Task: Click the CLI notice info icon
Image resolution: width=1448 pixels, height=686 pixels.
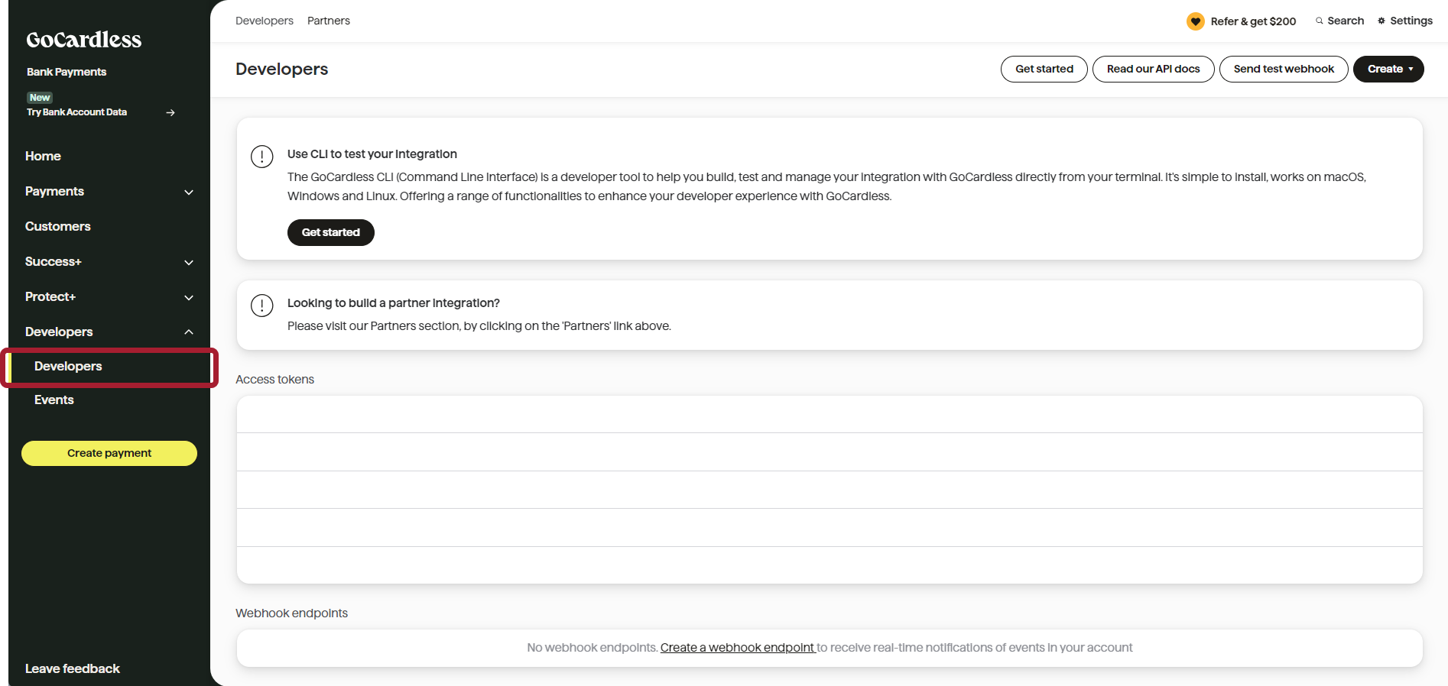Action: [262, 157]
